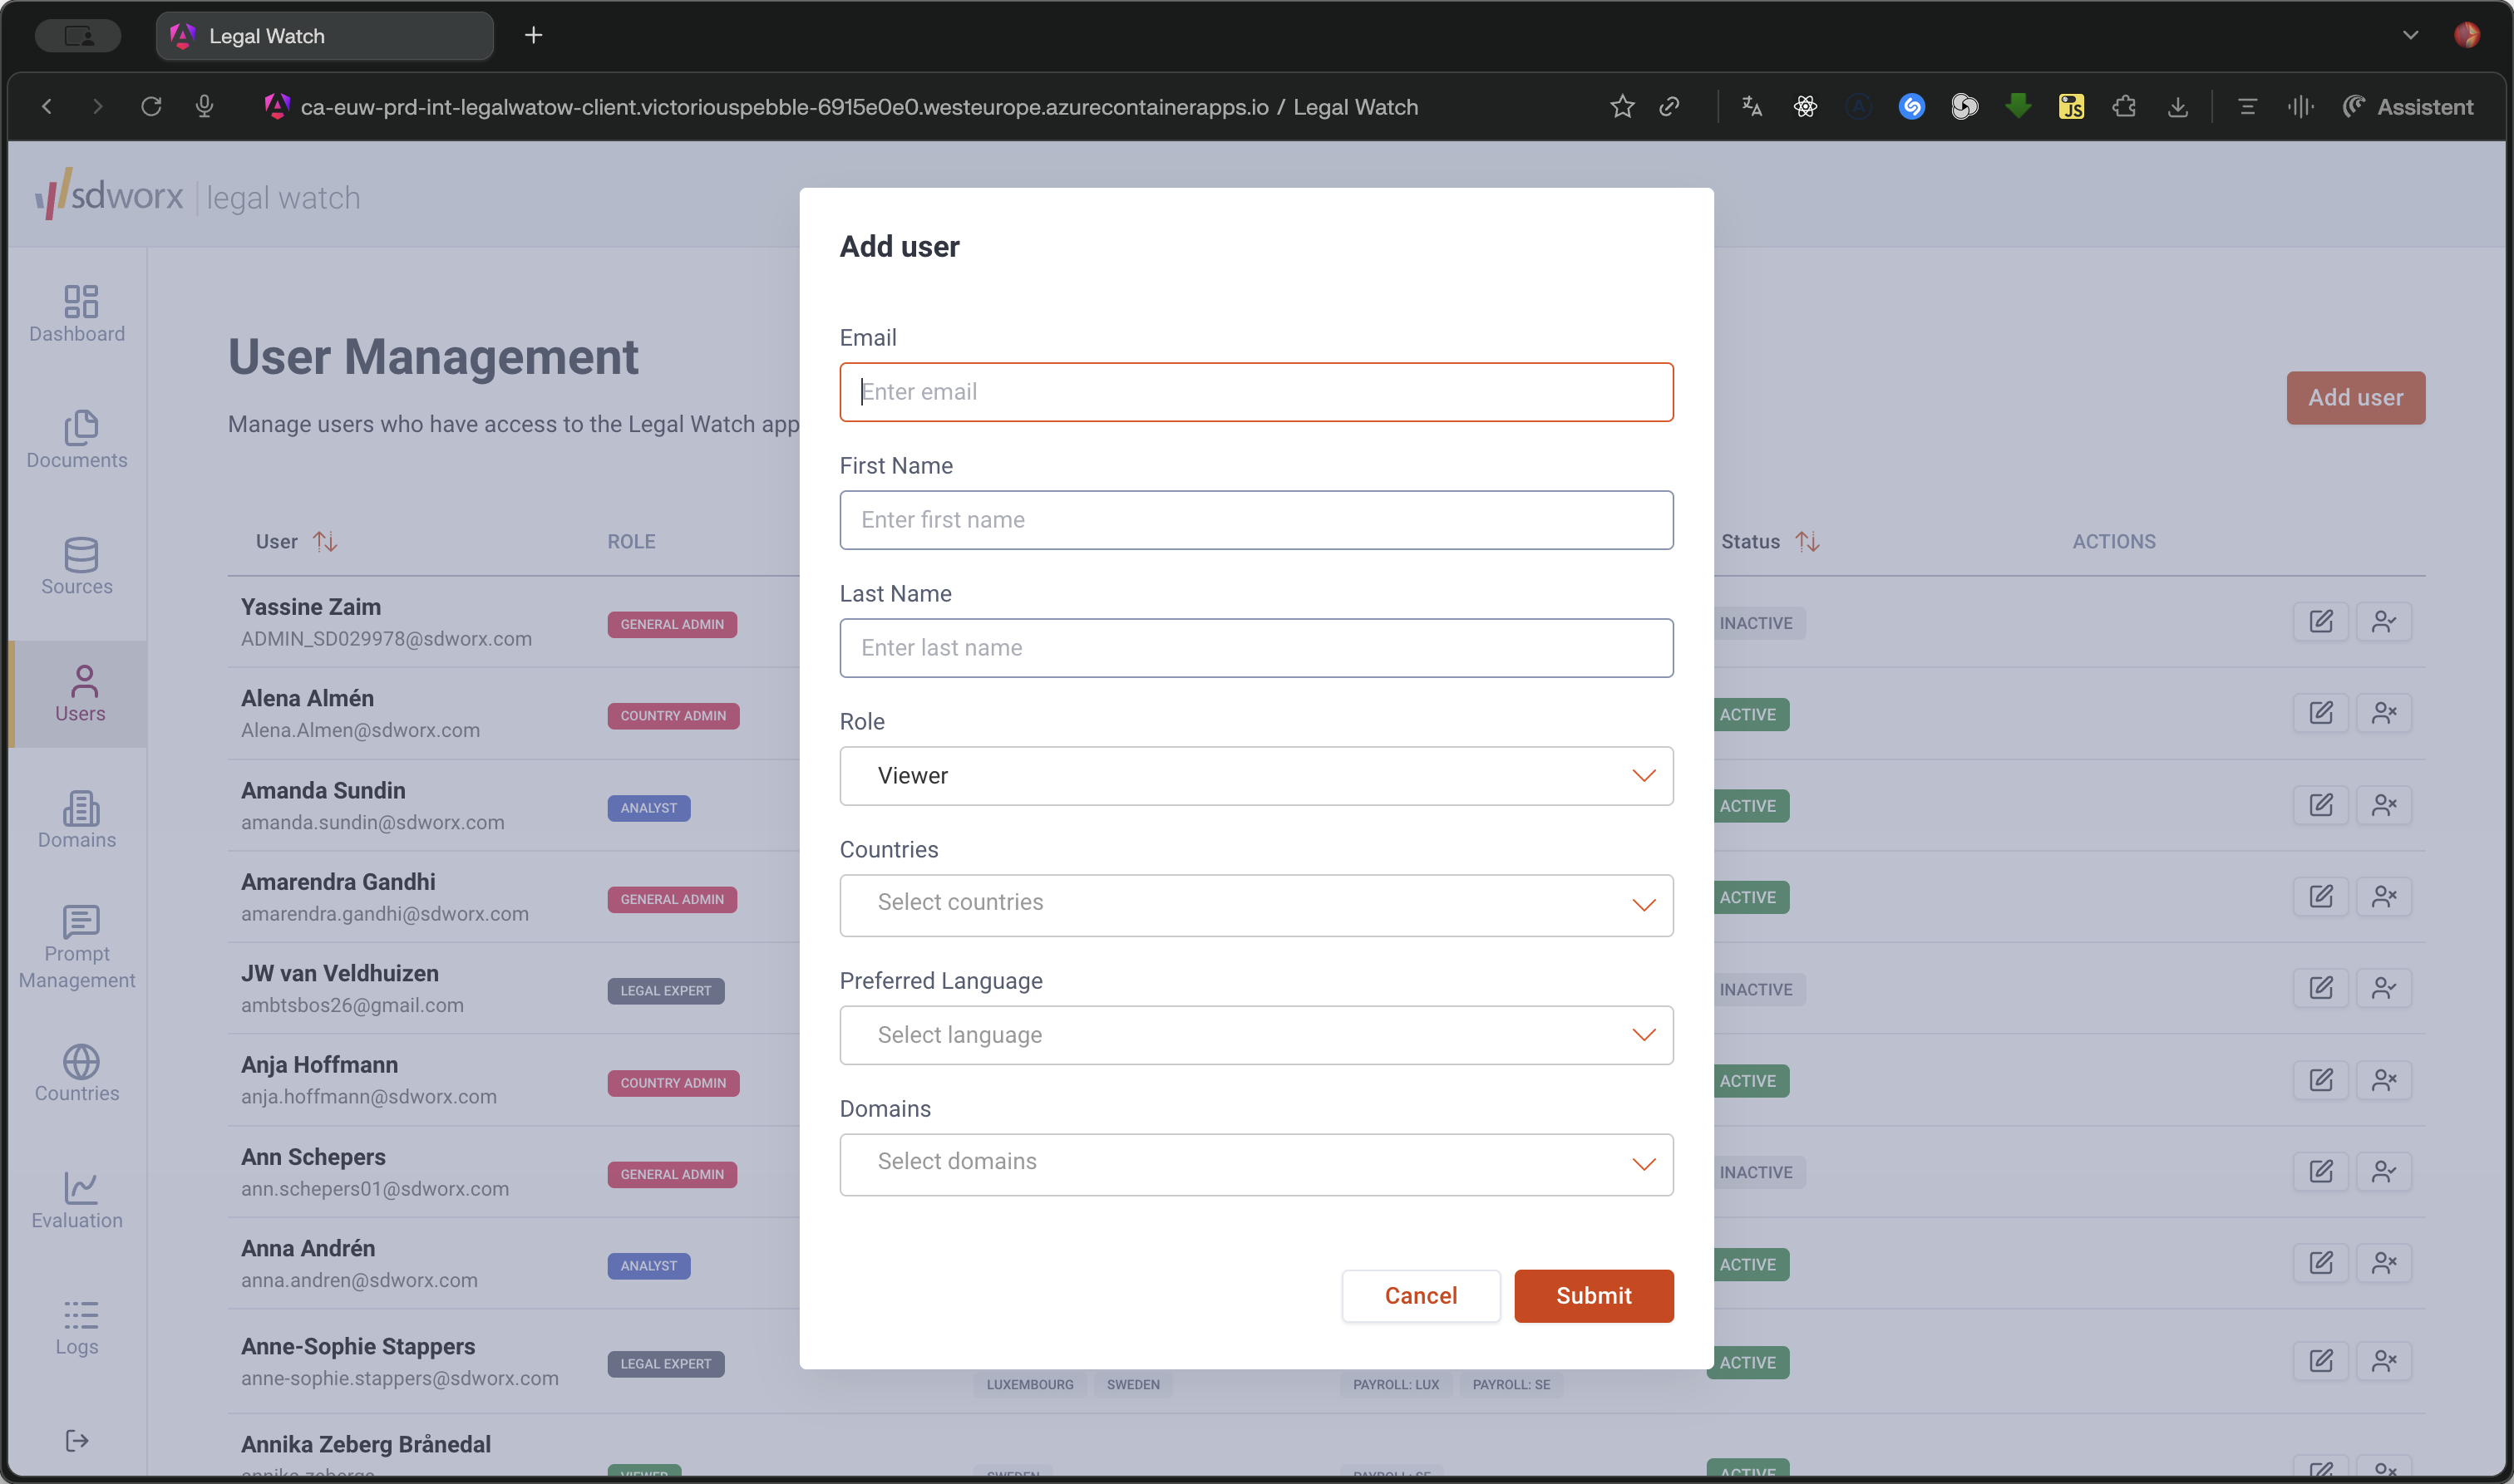Select Yassine Zaim's GENERAL ADMIN badge

(x=671, y=624)
